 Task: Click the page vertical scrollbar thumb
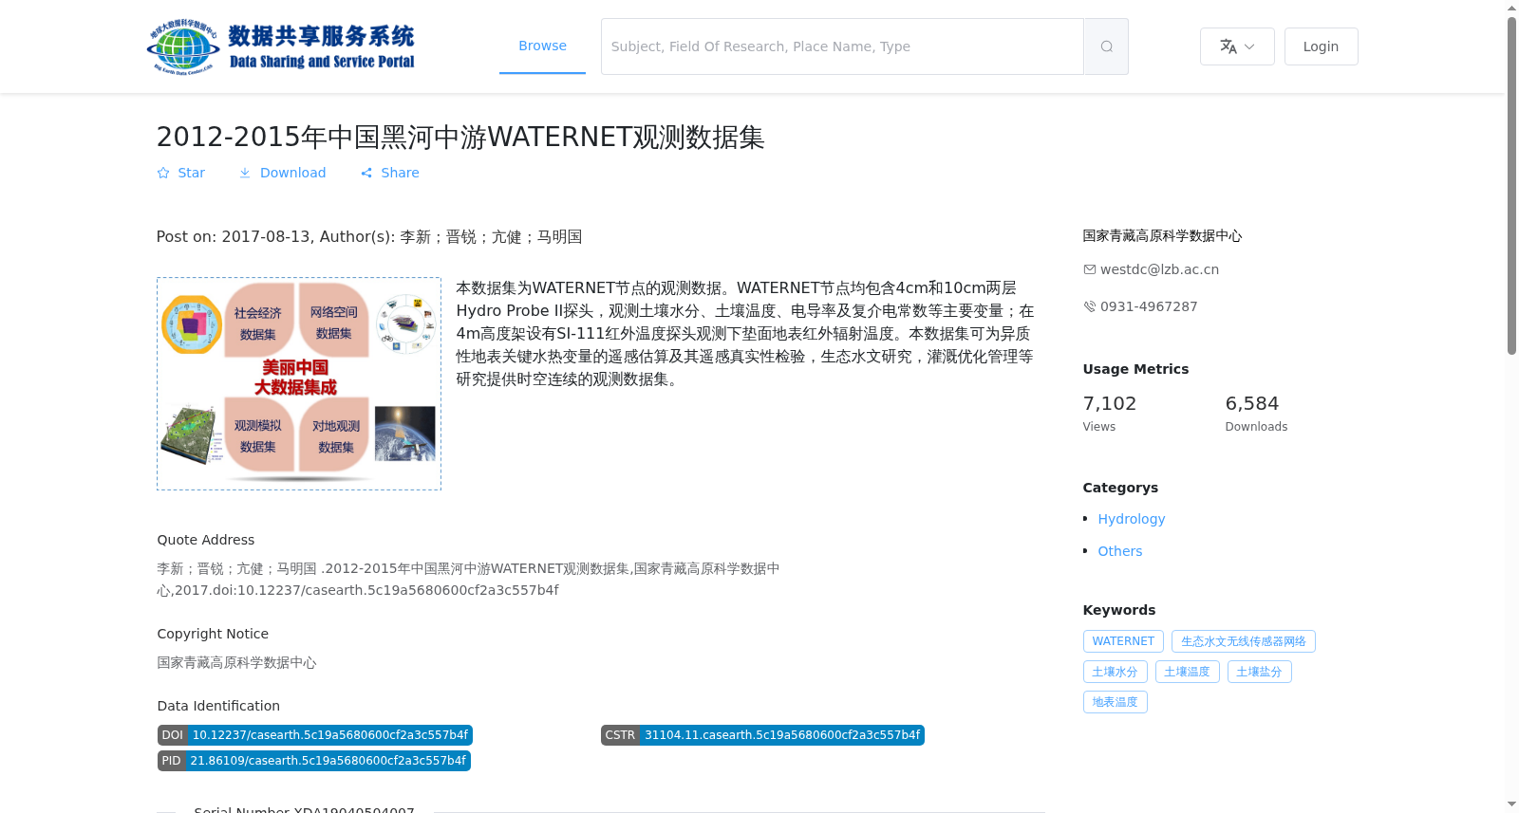tap(1512, 185)
